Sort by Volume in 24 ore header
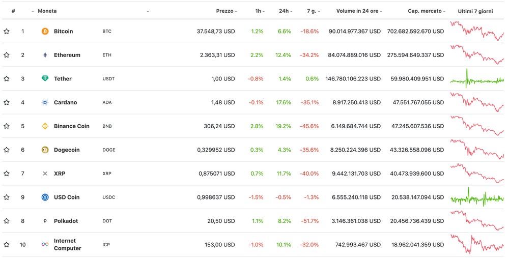The height and width of the screenshot is (258, 509). pyautogui.click(x=359, y=11)
